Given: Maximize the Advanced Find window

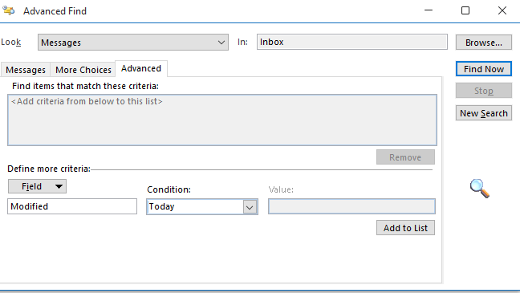Looking at the screenshot, I should [x=465, y=10].
